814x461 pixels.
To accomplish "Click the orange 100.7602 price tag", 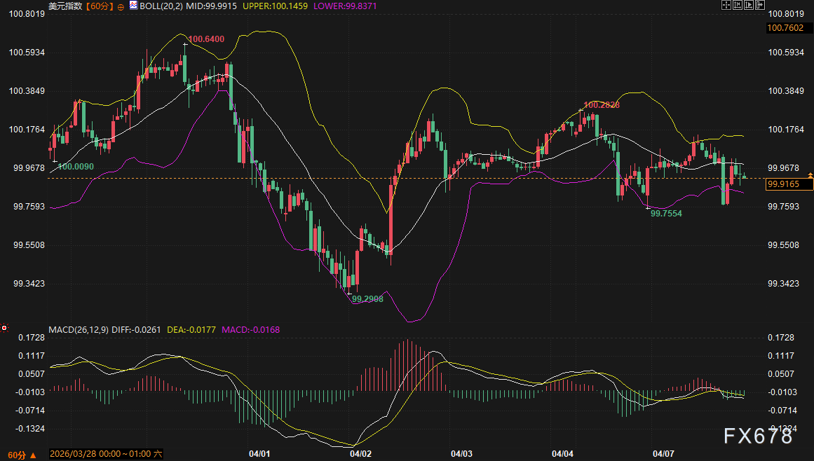I will (787, 28).
